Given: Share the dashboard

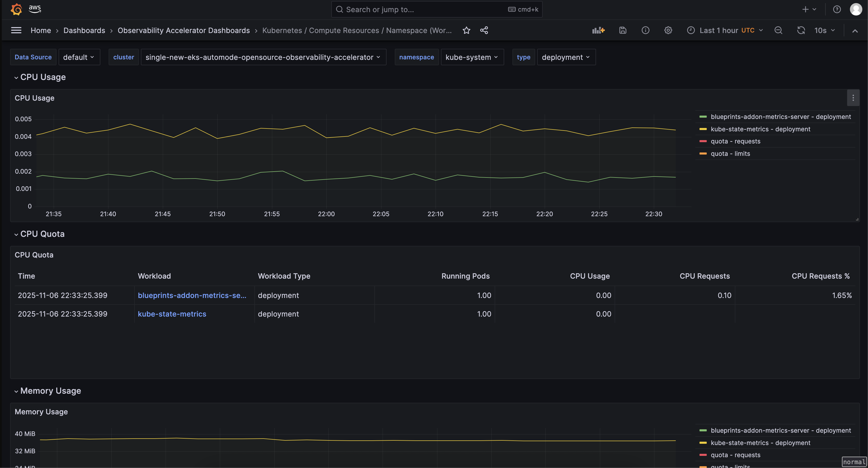Looking at the screenshot, I should coord(484,30).
